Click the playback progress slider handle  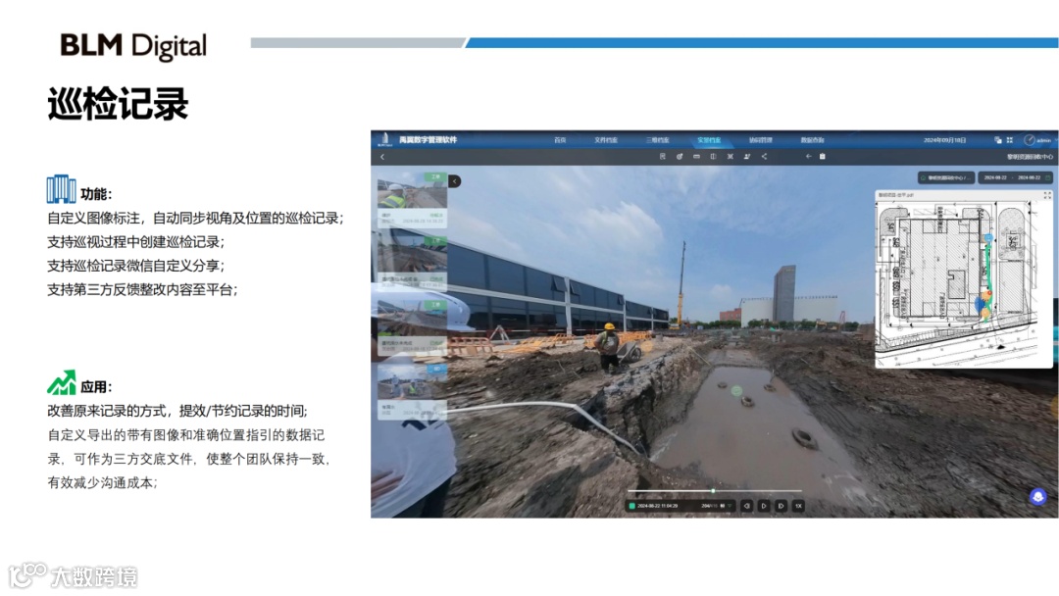pos(713,491)
